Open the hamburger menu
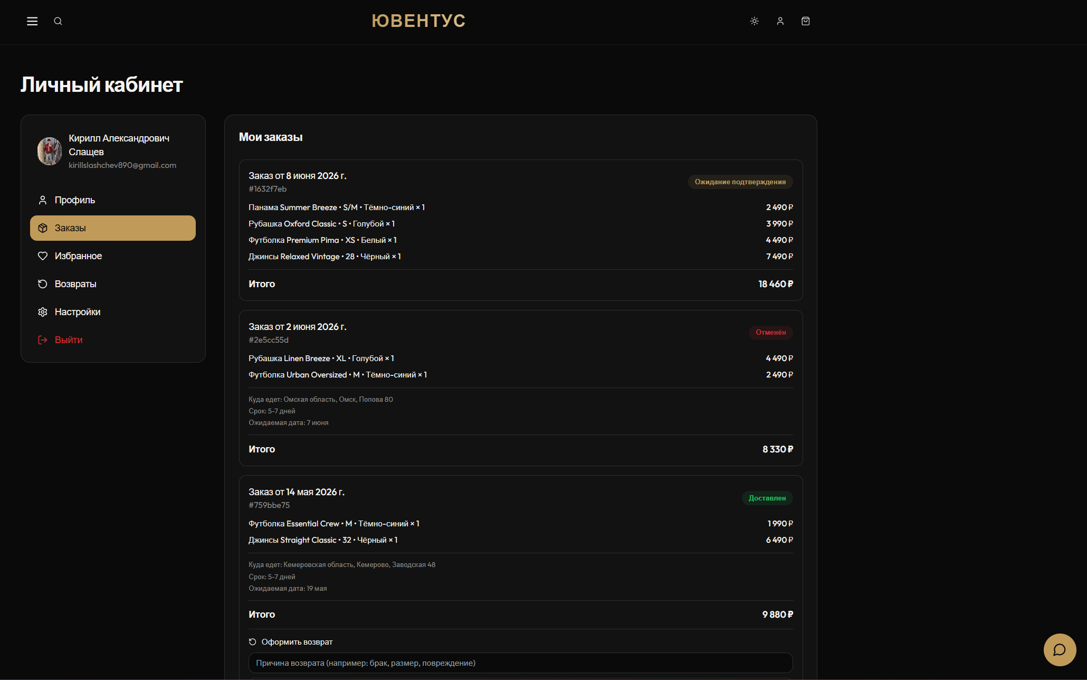This screenshot has width=1087, height=680. [x=32, y=21]
